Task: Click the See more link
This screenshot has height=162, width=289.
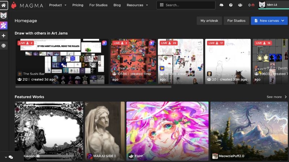Action: click(274, 97)
